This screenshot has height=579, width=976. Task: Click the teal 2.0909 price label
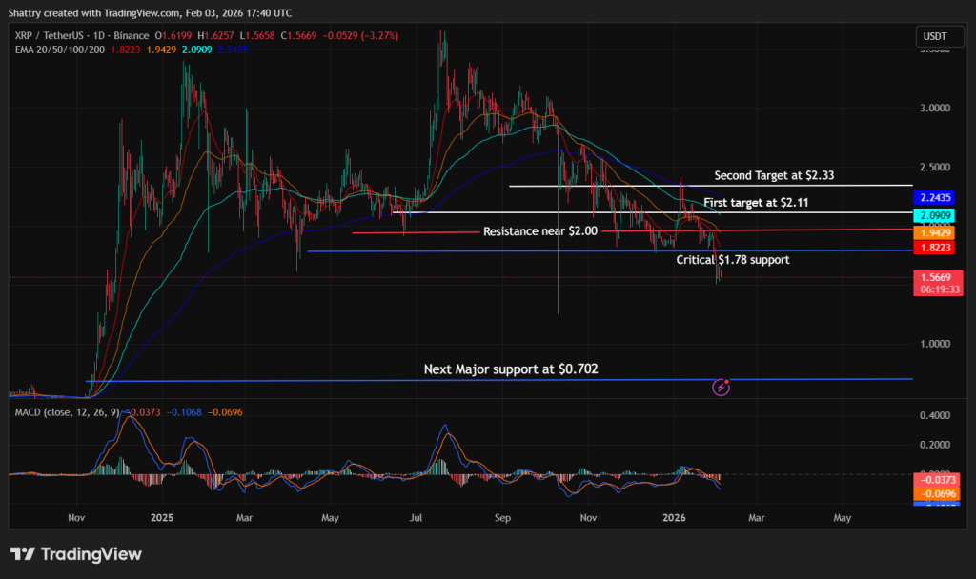[x=936, y=216]
